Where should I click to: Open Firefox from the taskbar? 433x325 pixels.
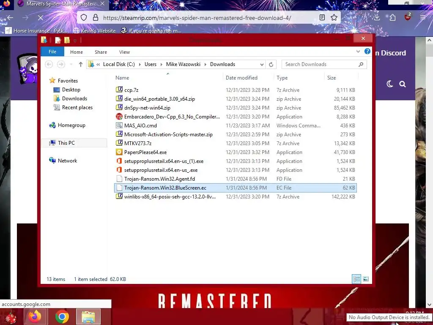pos(35,317)
